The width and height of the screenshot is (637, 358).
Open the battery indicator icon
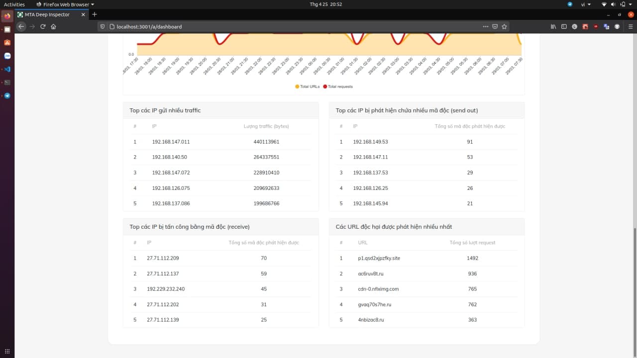(623, 4)
